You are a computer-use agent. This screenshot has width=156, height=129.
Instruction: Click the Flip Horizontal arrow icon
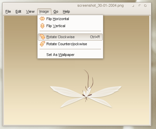click(42, 19)
